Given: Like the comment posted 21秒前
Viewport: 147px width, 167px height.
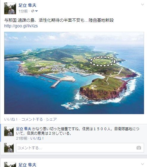Looking at the screenshot, I should click(x=37, y=138).
